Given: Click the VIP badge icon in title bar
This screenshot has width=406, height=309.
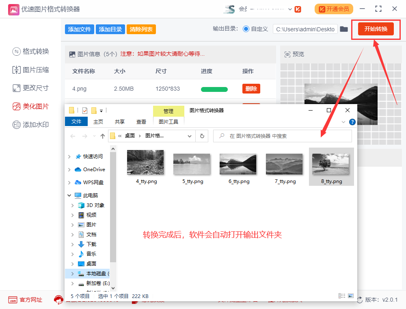Looking at the screenshot, I should tap(298, 9).
